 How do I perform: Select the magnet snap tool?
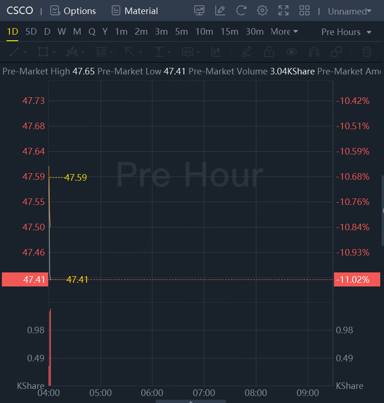(314, 51)
